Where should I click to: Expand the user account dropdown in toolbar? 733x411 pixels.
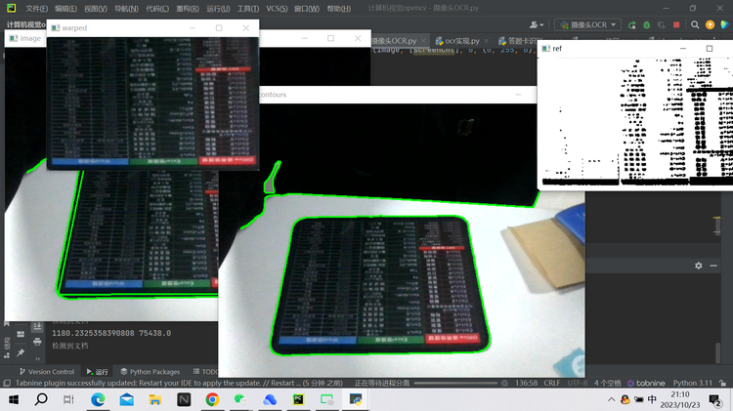coord(537,24)
